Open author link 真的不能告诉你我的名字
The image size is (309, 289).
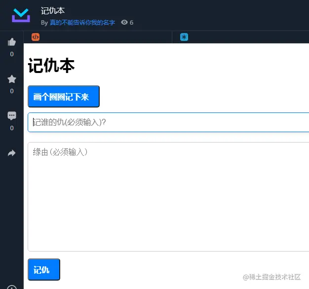pos(82,23)
